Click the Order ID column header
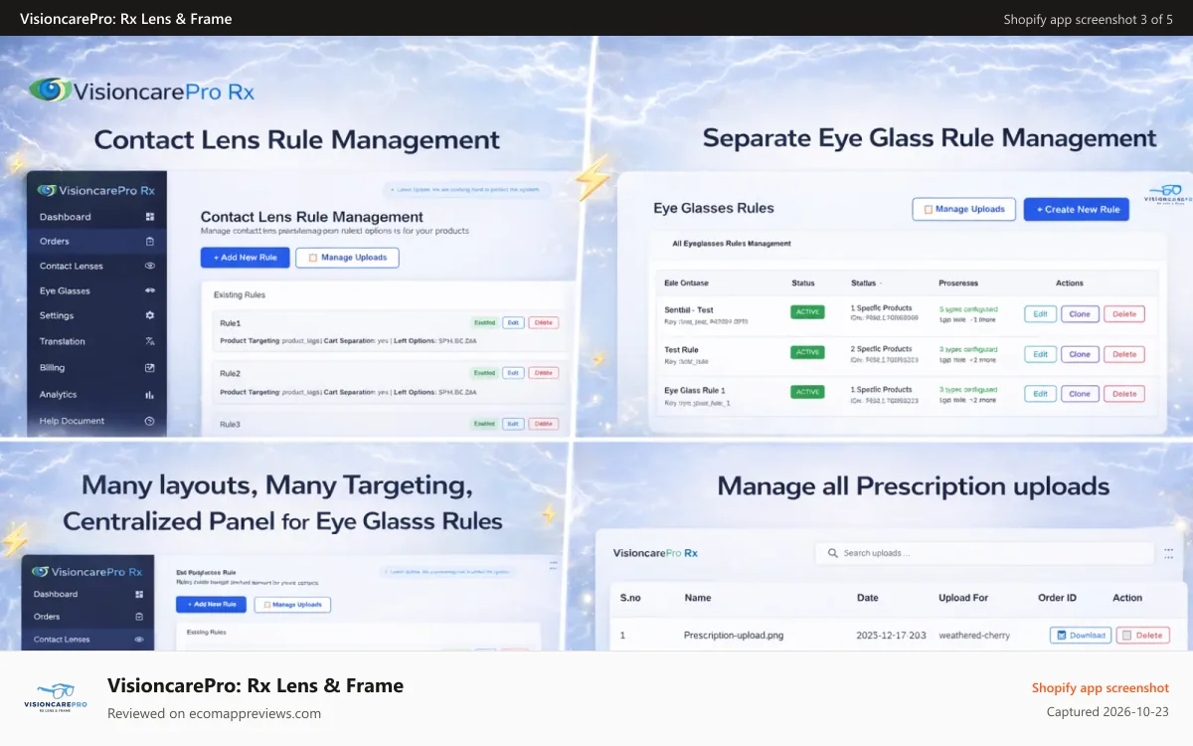The width and height of the screenshot is (1193, 746). coord(1057,598)
